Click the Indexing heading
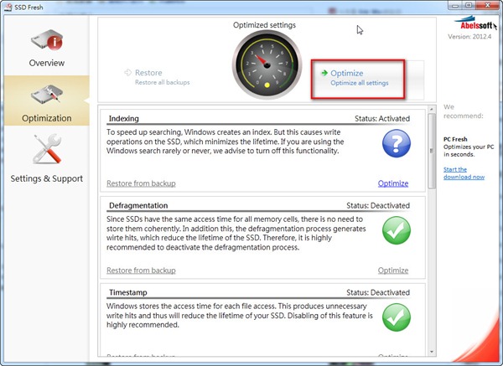This screenshot has width=503, height=366. tap(124, 119)
